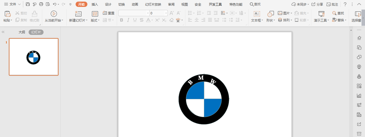The width and height of the screenshot is (365, 137).
Task: Switch to the 设计 tab
Action: [108, 4]
